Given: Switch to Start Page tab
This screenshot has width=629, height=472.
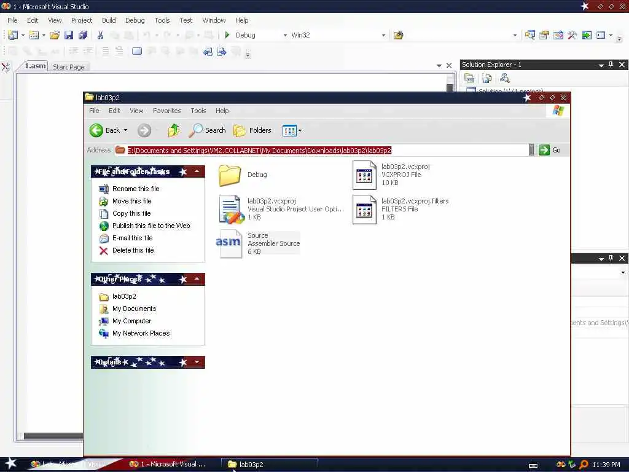Looking at the screenshot, I should (x=69, y=67).
